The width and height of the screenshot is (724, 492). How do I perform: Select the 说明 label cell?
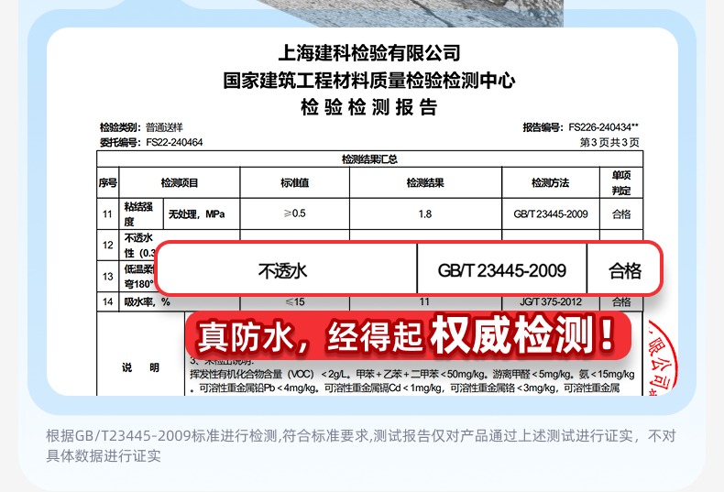click(140, 367)
